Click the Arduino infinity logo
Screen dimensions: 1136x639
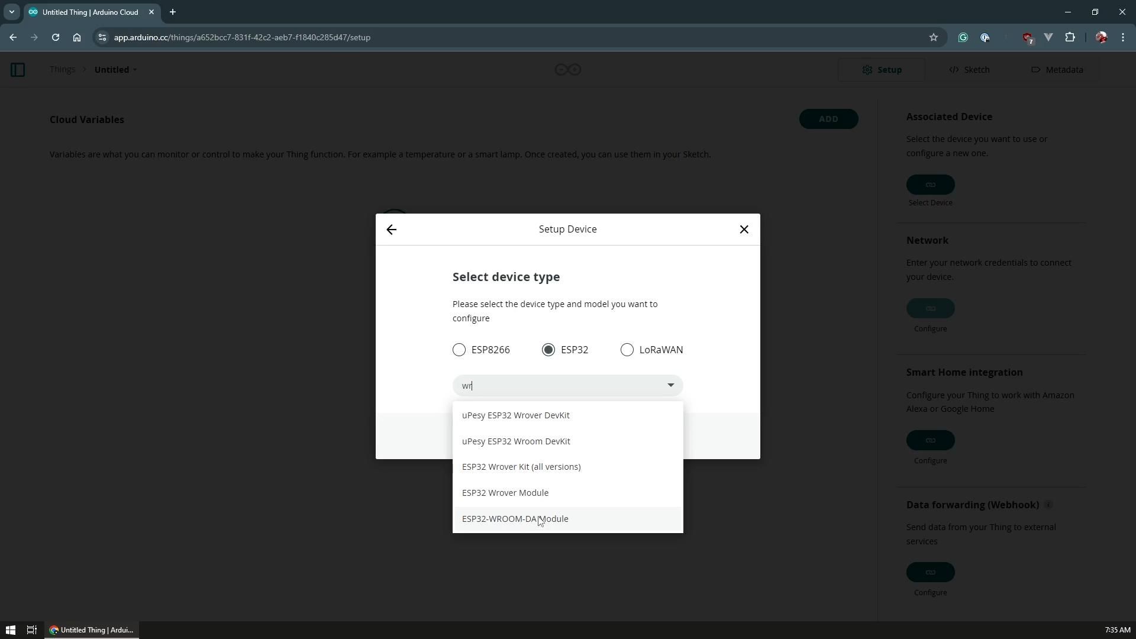coord(567,70)
